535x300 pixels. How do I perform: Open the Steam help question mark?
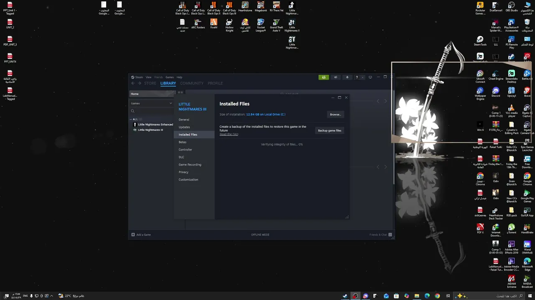click(x=357, y=77)
